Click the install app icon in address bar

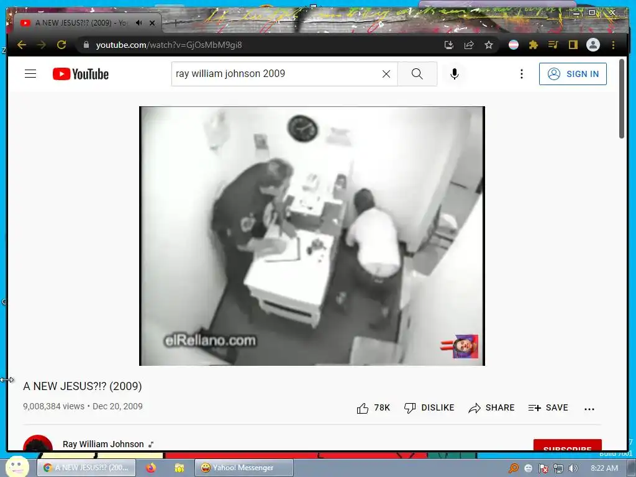coord(448,45)
